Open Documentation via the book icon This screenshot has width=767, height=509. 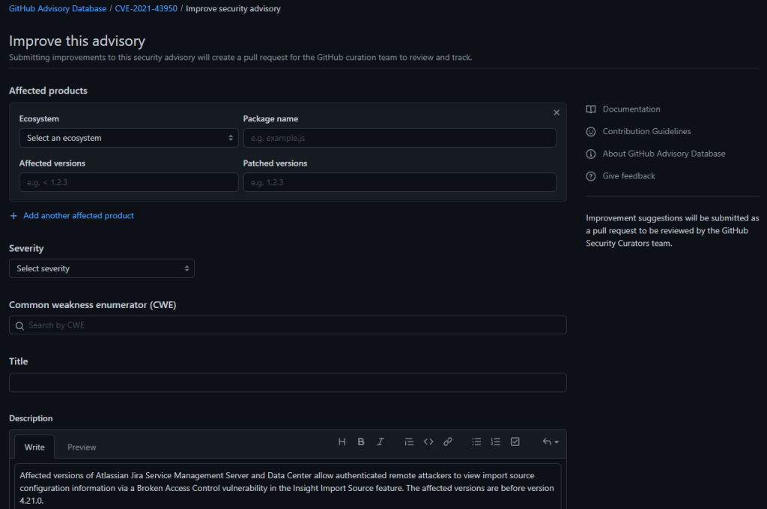coord(591,109)
